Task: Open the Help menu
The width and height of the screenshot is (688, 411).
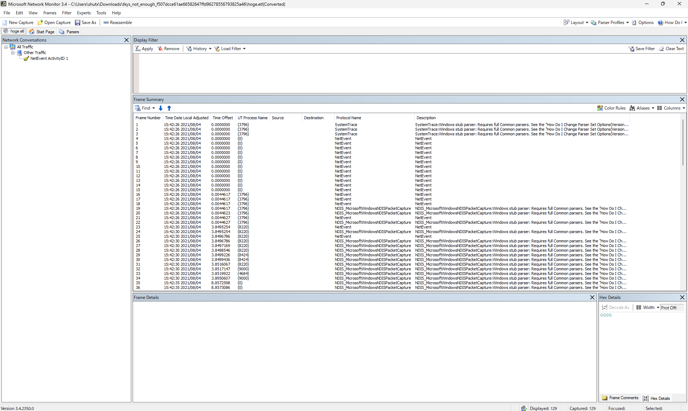Action: 116,13
